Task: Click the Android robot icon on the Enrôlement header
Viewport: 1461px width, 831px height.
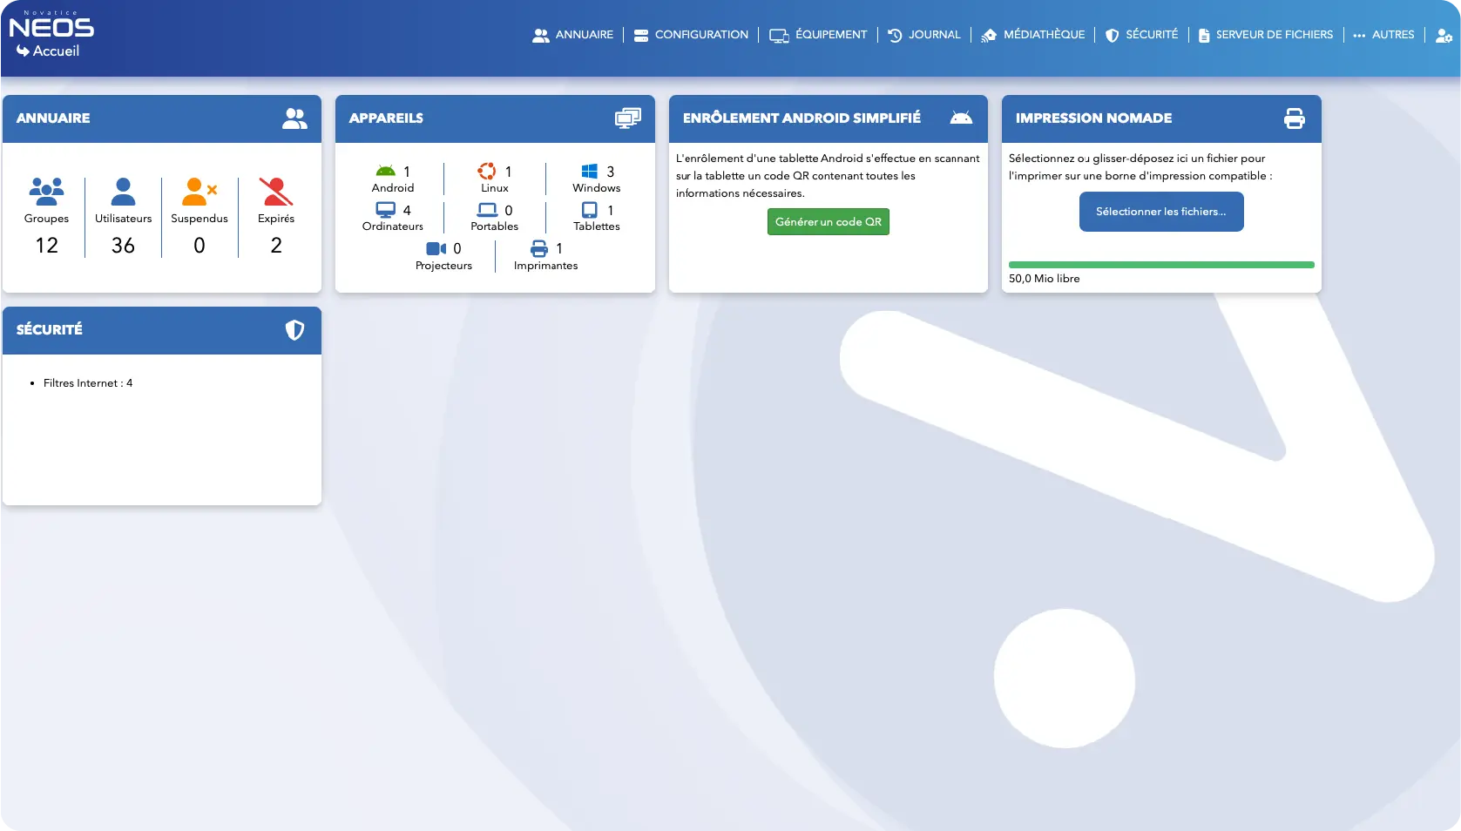Action: (961, 118)
